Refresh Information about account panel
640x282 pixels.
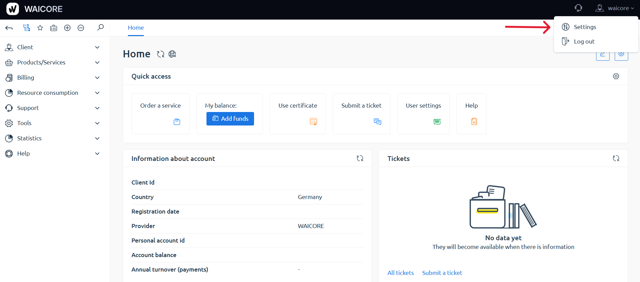click(360, 158)
